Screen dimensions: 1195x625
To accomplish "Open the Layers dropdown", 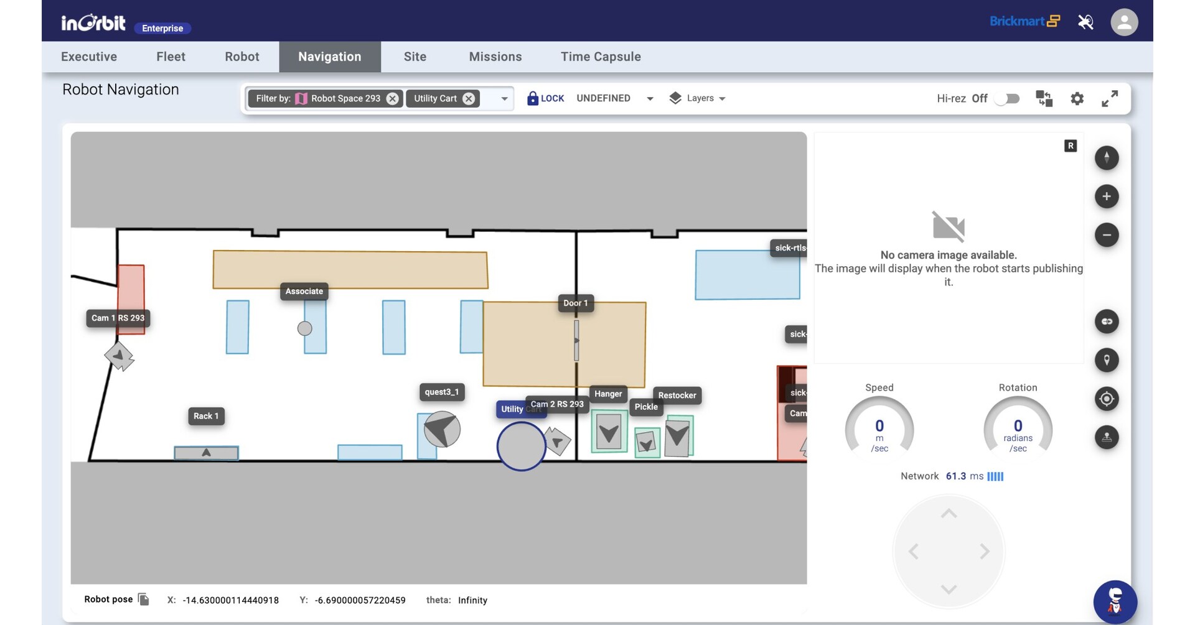I will tap(697, 98).
